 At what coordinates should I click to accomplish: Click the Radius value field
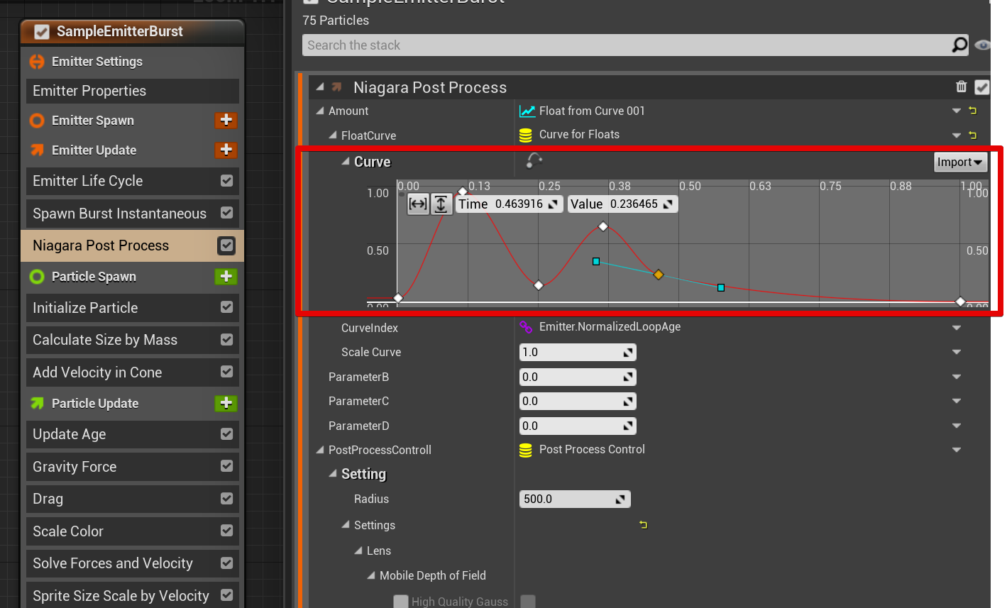point(575,499)
